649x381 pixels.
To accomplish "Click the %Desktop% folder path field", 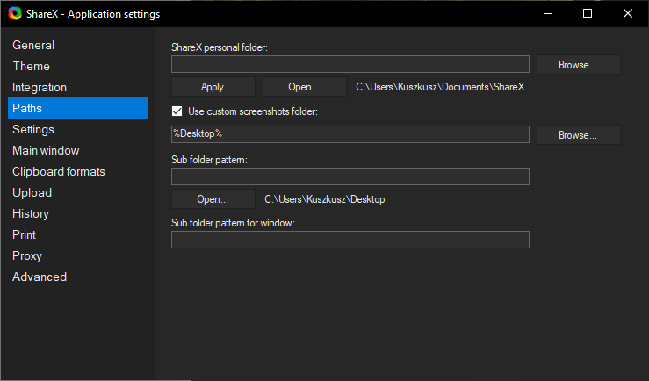I will click(350, 134).
